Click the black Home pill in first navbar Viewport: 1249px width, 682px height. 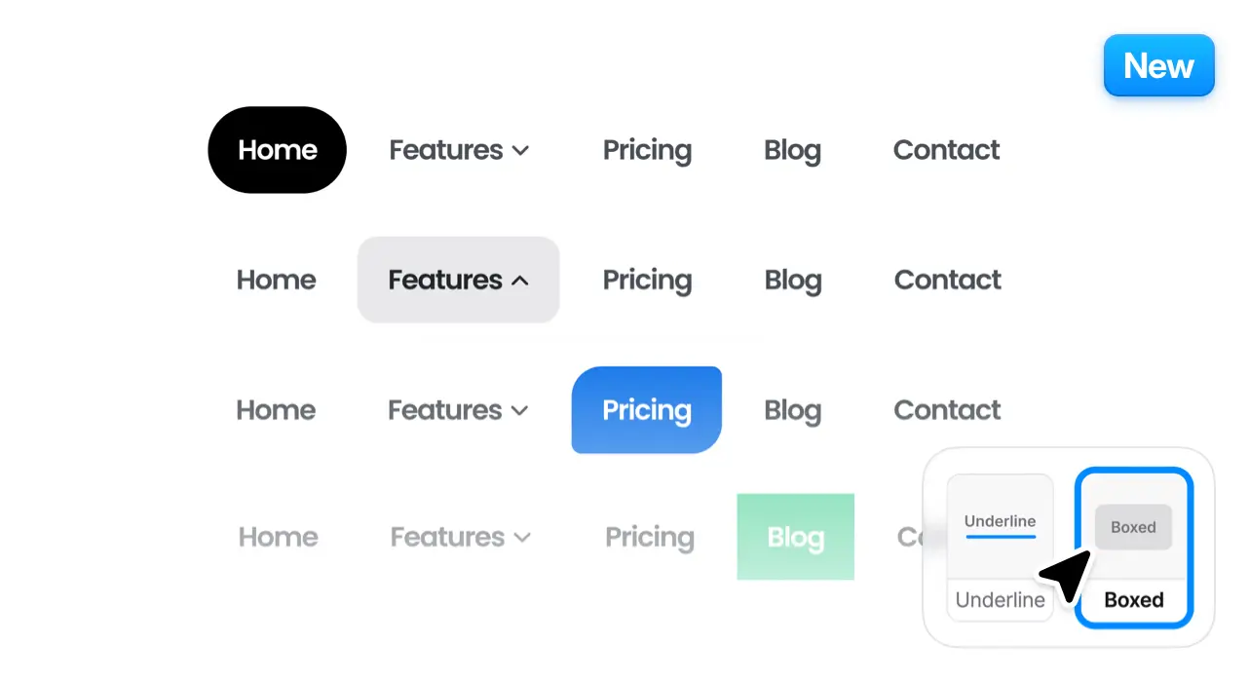coord(277,150)
